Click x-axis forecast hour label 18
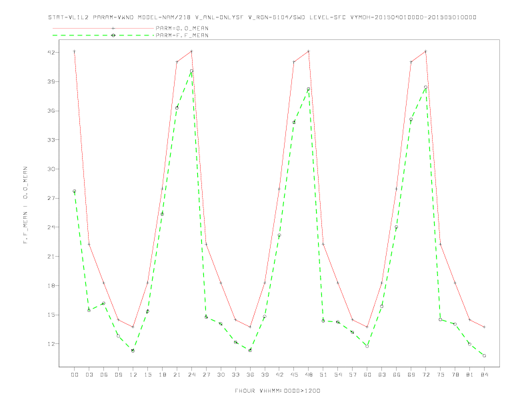 click(162, 375)
